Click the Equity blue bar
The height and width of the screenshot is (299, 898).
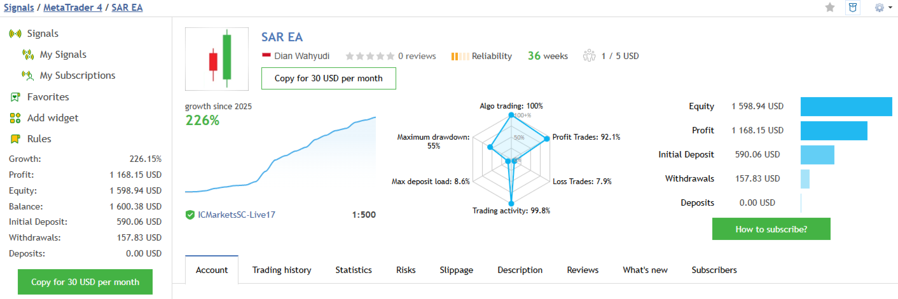(846, 107)
